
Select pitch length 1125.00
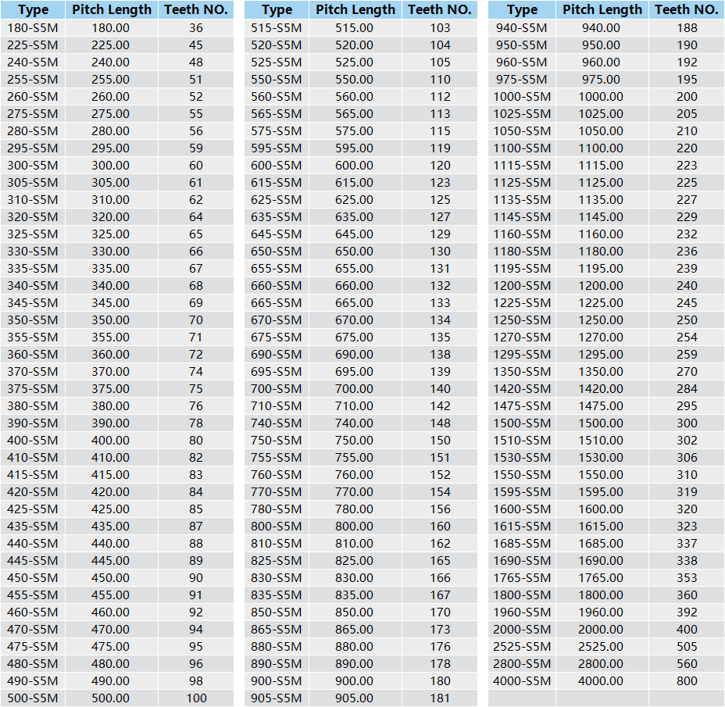601,183
